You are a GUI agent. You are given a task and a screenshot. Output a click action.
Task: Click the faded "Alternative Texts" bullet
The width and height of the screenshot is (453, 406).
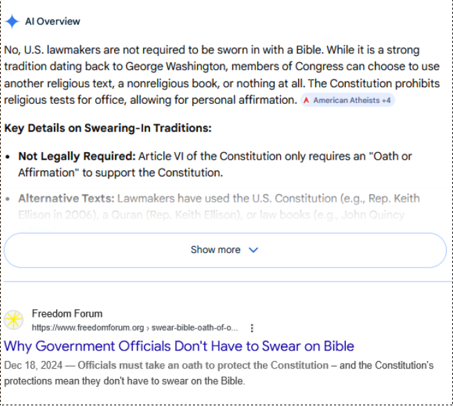(66, 199)
